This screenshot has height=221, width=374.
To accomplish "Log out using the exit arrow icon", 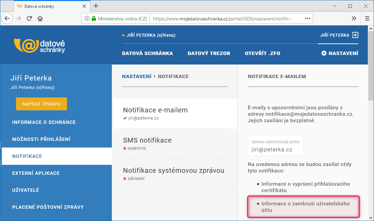I will pos(355,35).
